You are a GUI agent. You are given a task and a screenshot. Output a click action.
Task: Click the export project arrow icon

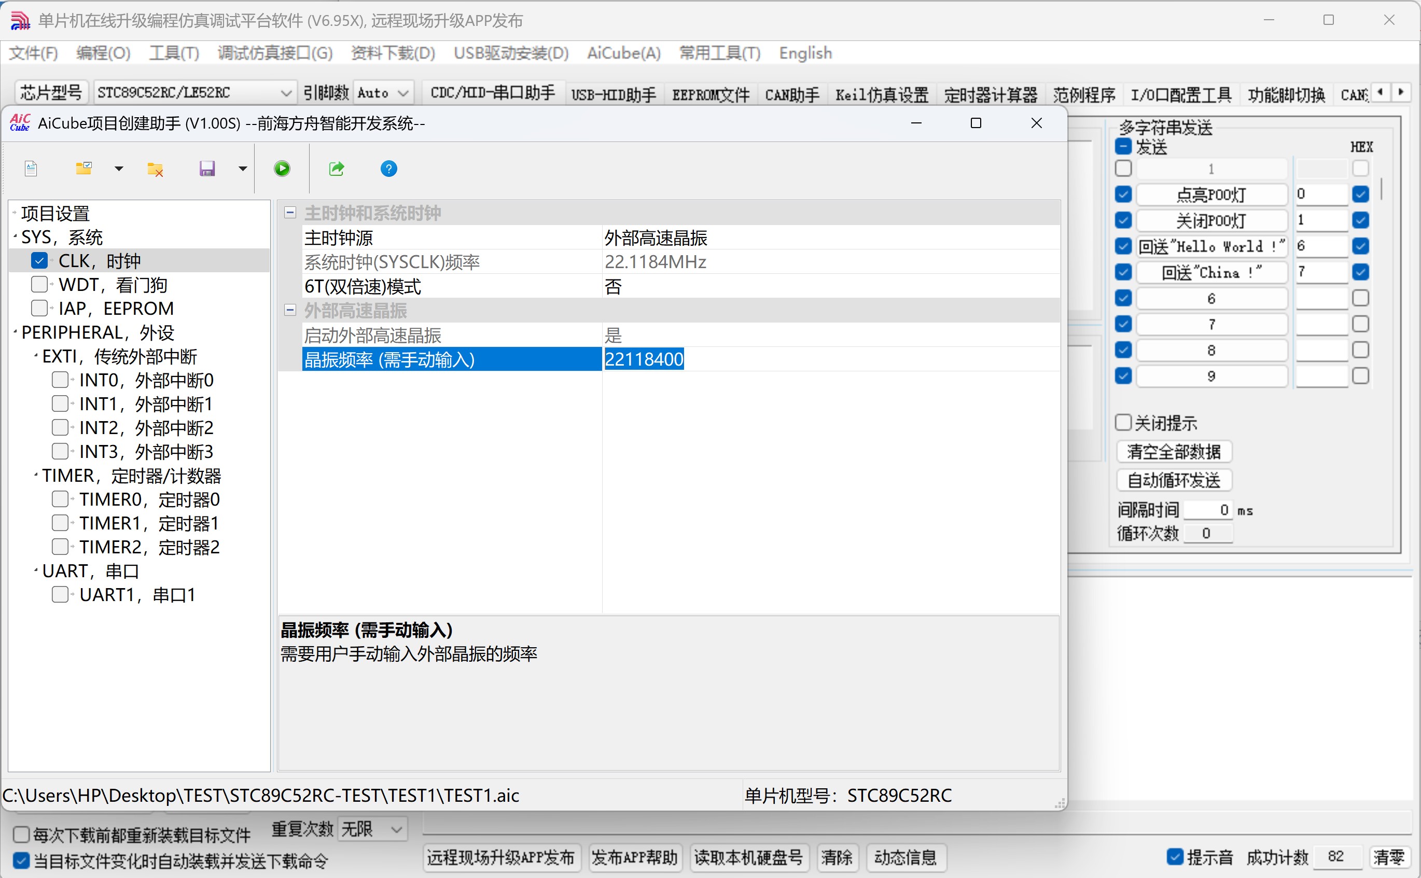[x=337, y=169]
